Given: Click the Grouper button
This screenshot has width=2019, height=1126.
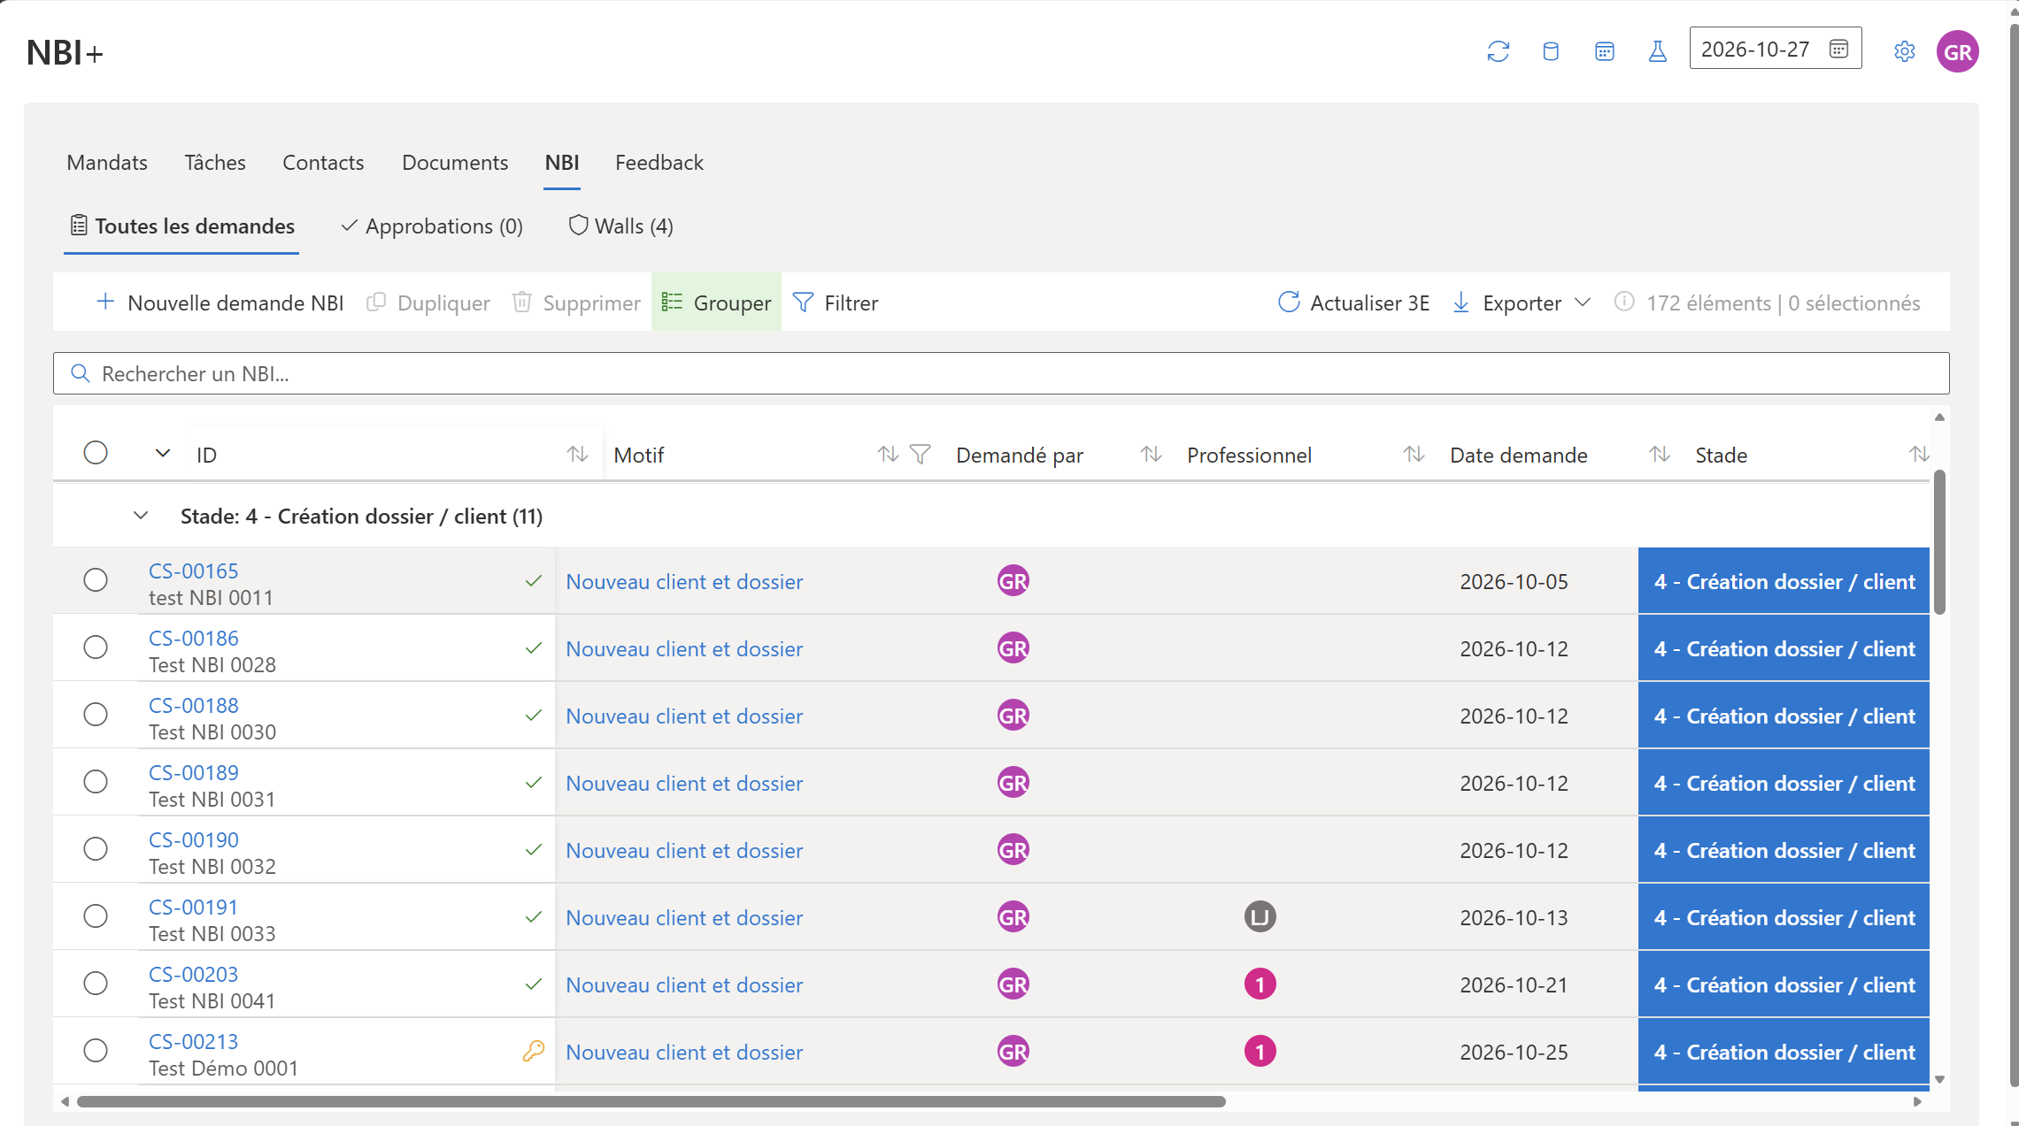Looking at the screenshot, I should point(716,303).
